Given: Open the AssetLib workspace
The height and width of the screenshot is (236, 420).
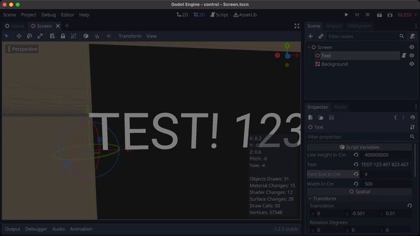Looking at the screenshot, I should pos(245,14).
